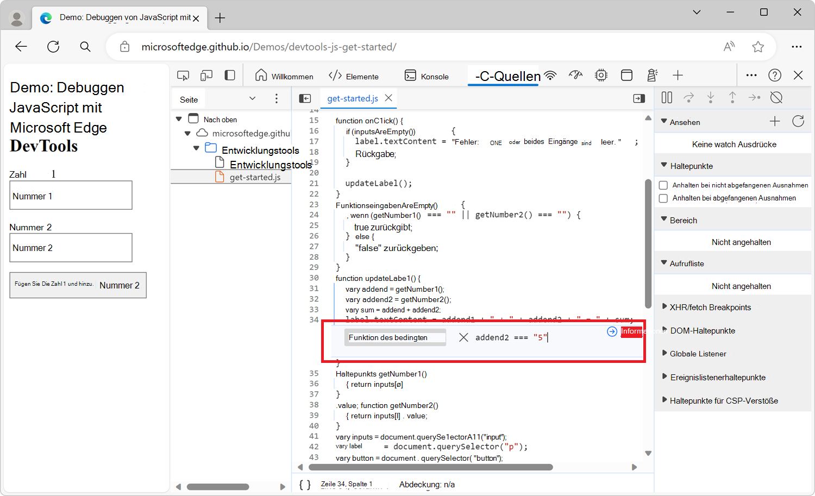
Task: Pretty-print the source with braces icon
Action: coord(305,485)
